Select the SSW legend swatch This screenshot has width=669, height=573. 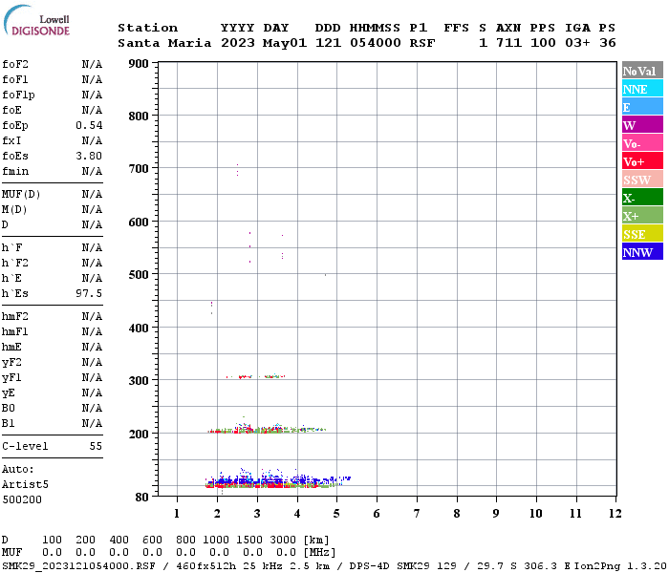[x=642, y=180]
